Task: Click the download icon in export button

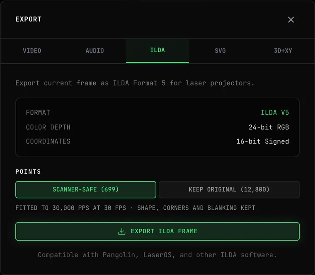Action: click(x=122, y=231)
